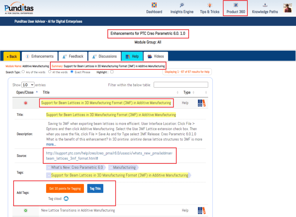296x217 pixels.
Task: Go to Product 360
Action: (x=236, y=8)
